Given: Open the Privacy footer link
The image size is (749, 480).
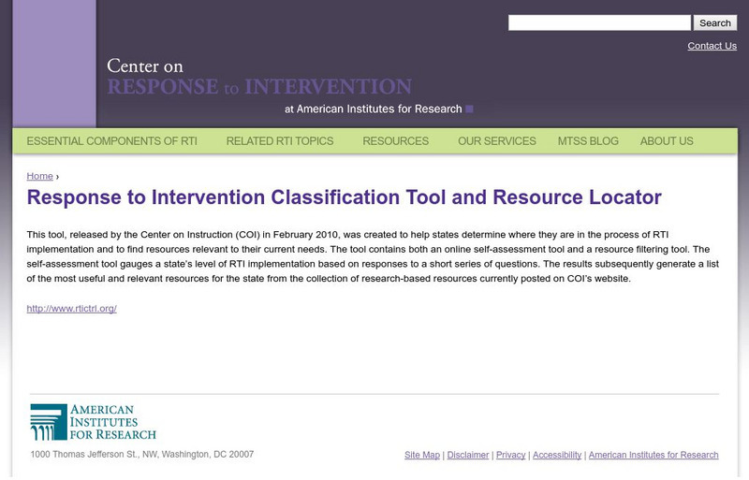Looking at the screenshot, I should pos(510,455).
